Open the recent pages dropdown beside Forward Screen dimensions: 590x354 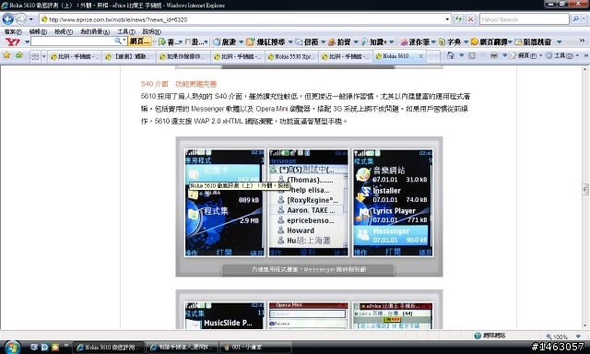click(x=30, y=19)
